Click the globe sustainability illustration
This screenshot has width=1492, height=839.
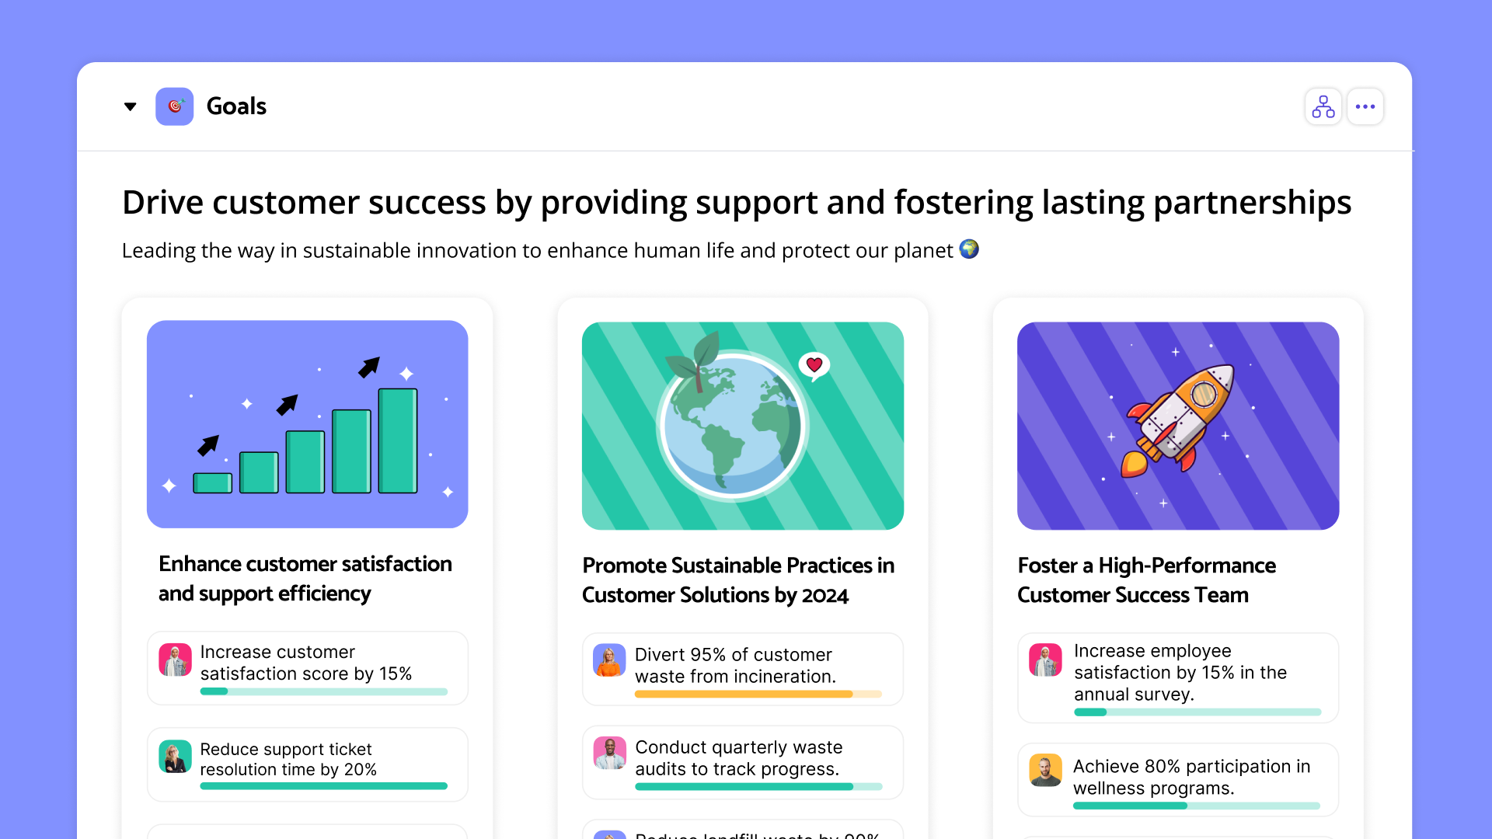742,426
